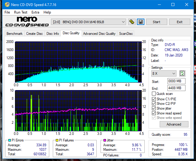Click the disc type DVD-R value
Viewport: 196px width, 161px height.
[x=170, y=45]
